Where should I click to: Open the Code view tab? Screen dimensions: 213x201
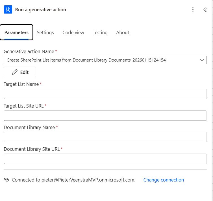point(73,32)
